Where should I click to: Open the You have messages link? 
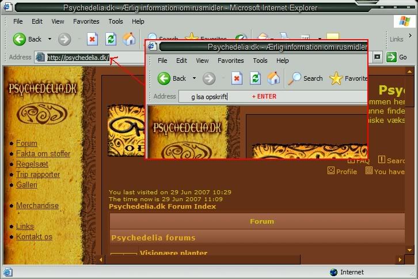[x=389, y=172]
